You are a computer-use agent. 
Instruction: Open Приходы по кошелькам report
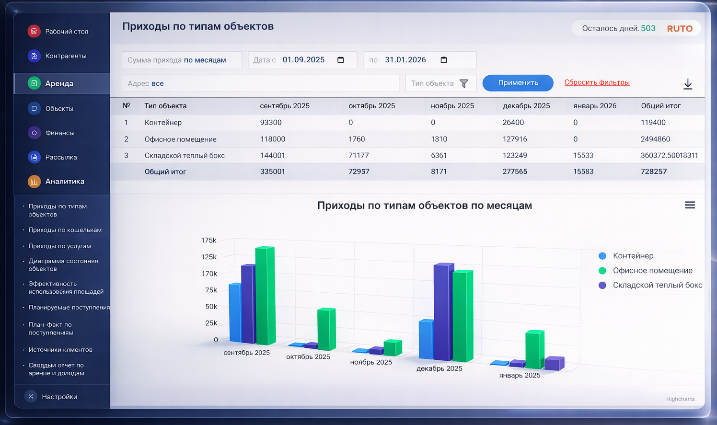pos(65,230)
